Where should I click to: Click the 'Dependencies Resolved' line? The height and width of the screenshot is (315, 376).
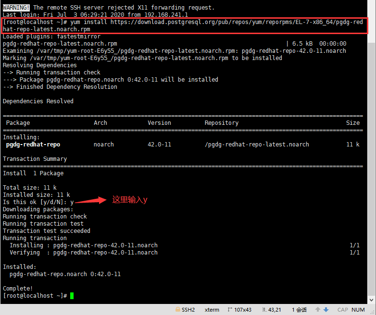[x=38, y=101]
